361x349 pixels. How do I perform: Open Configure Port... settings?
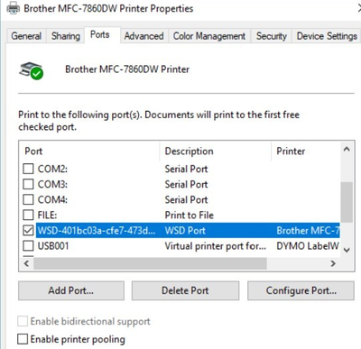coord(301,290)
